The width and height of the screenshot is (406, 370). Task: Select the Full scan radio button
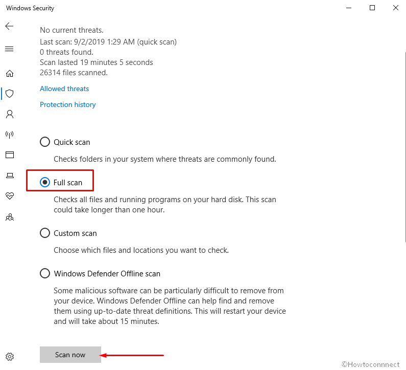pos(45,182)
